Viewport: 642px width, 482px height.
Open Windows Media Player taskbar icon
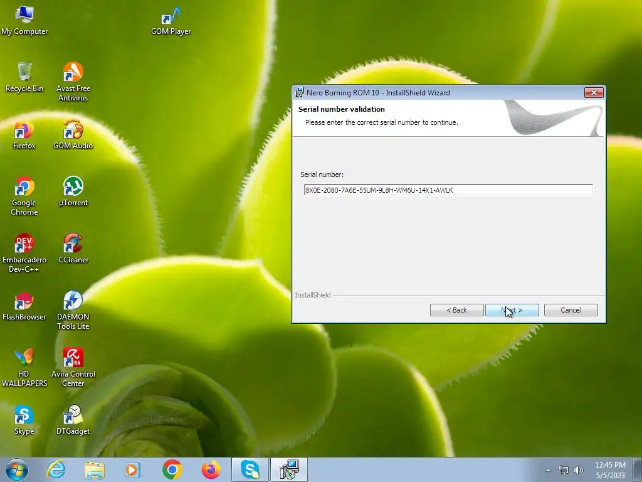(132, 469)
